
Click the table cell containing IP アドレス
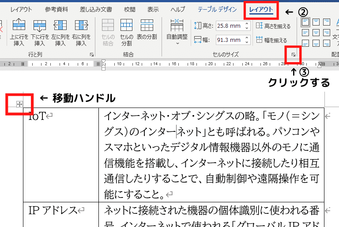point(61,215)
